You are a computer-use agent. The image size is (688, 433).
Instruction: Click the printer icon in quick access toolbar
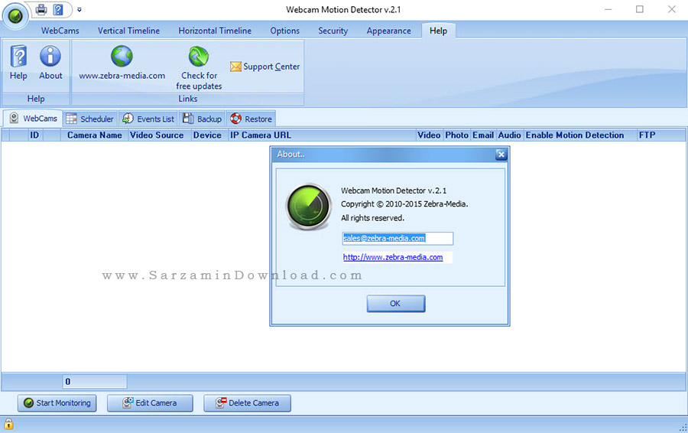41,9
